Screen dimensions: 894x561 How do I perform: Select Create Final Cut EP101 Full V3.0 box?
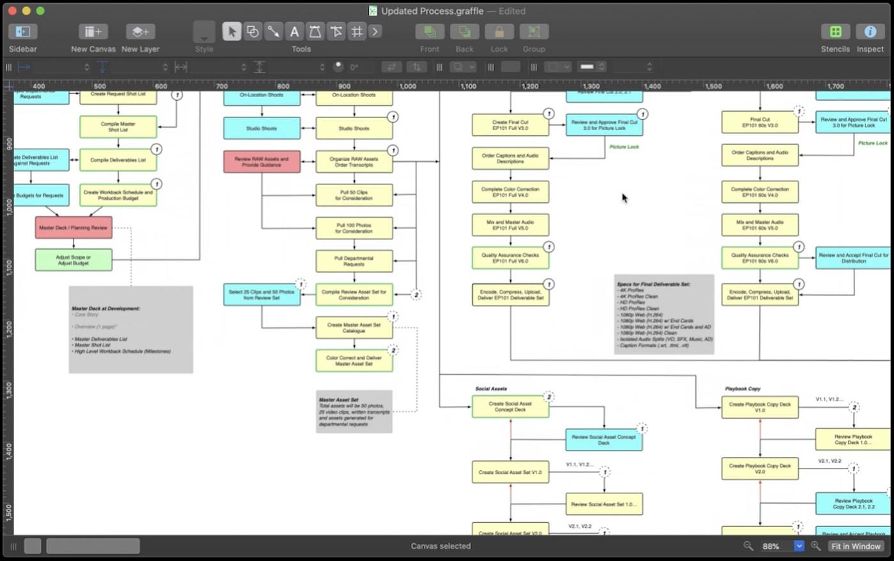click(510, 125)
